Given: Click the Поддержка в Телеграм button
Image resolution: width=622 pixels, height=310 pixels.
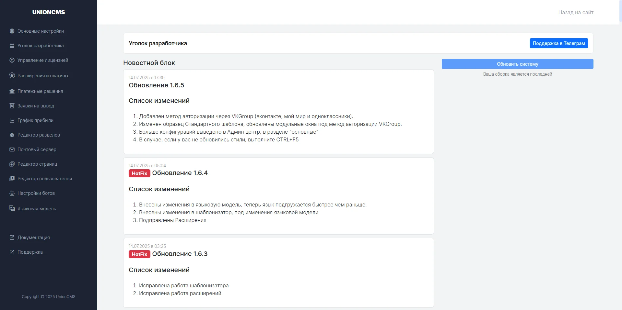Looking at the screenshot, I should tap(559, 43).
